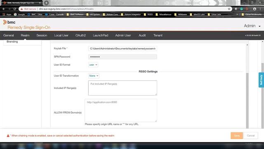Open the Tenant tab

point(158,35)
